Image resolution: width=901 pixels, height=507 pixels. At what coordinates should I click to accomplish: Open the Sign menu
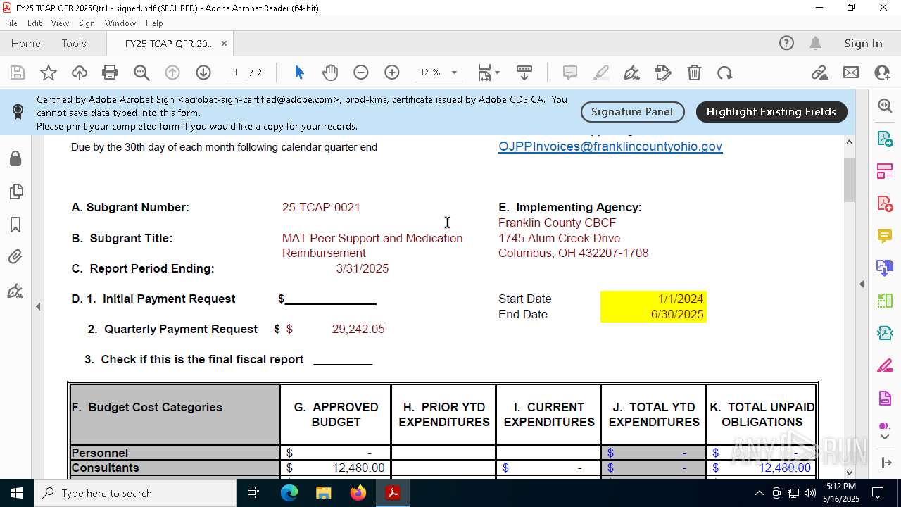(87, 23)
